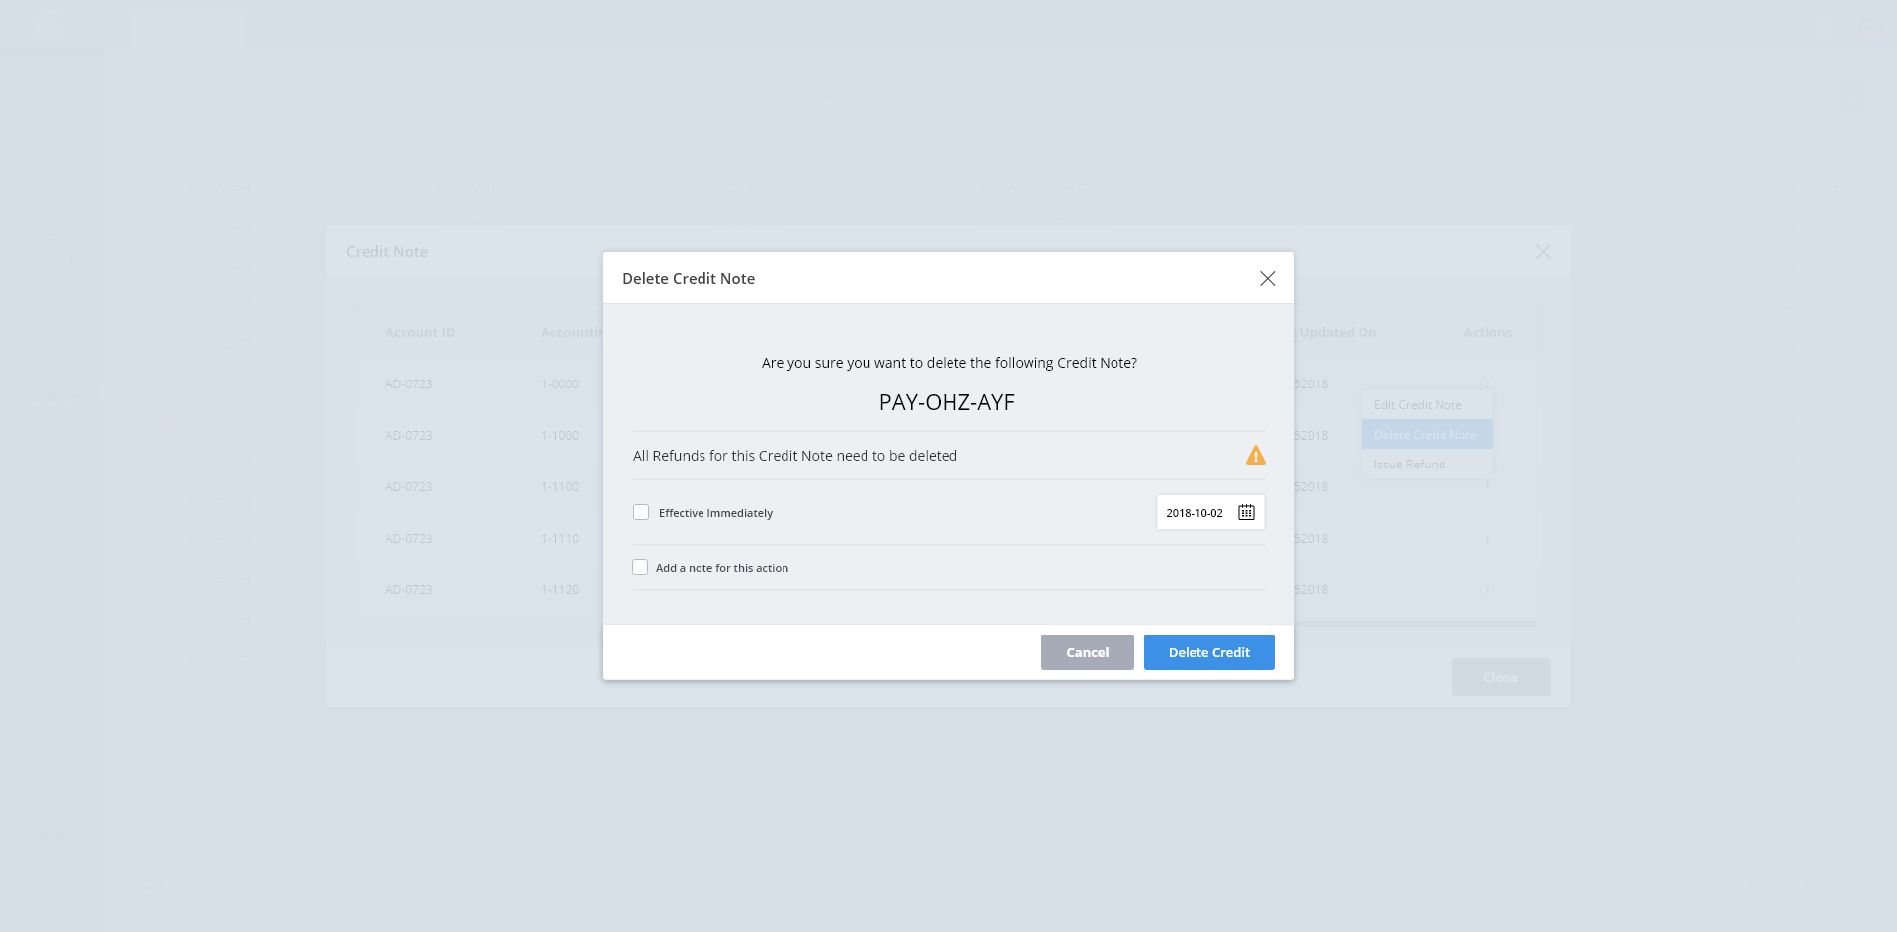Close the Credit Note panel with X
The height and width of the screenshot is (932, 1897).
[1543, 252]
